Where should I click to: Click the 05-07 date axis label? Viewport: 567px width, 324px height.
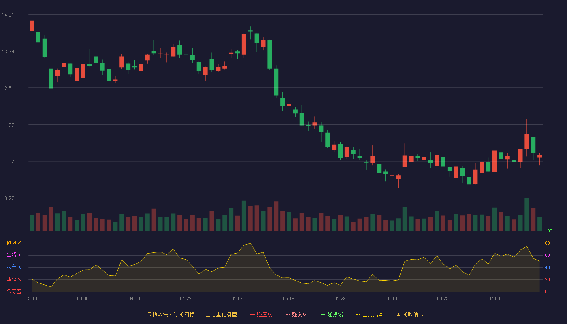pyautogui.click(x=237, y=298)
